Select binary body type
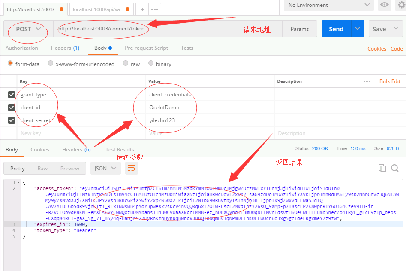Viewport: 406px width, 271px height. [151, 63]
